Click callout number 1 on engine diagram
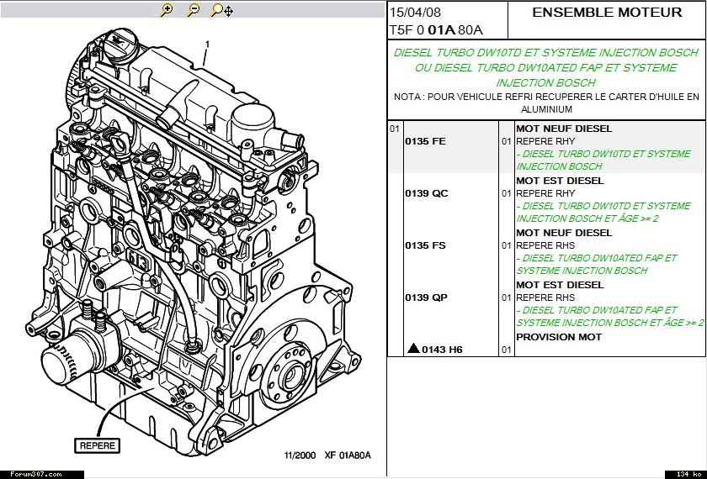 click(x=207, y=44)
